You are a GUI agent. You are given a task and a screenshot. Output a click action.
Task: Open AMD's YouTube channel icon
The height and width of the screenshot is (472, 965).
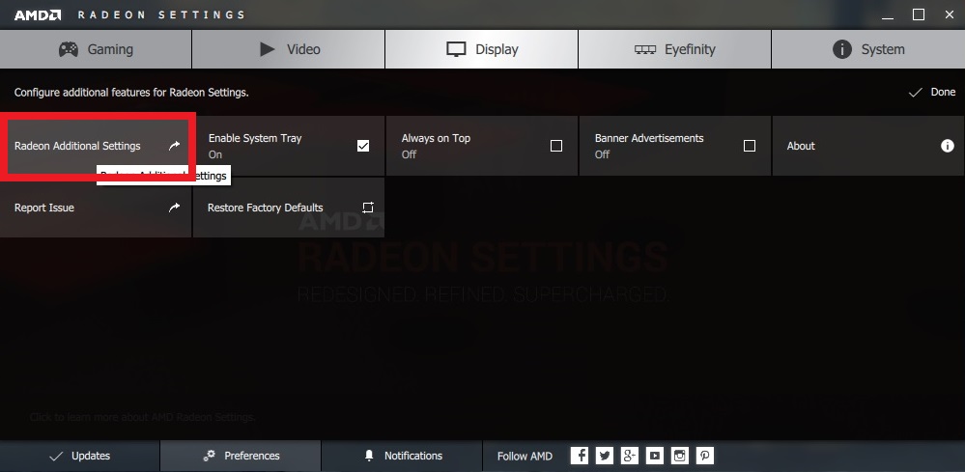pyautogui.click(x=655, y=456)
